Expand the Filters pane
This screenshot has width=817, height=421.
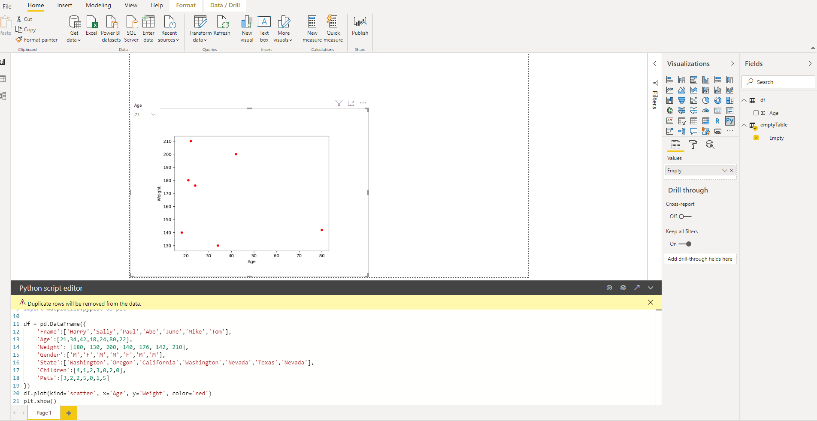[x=654, y=63]
